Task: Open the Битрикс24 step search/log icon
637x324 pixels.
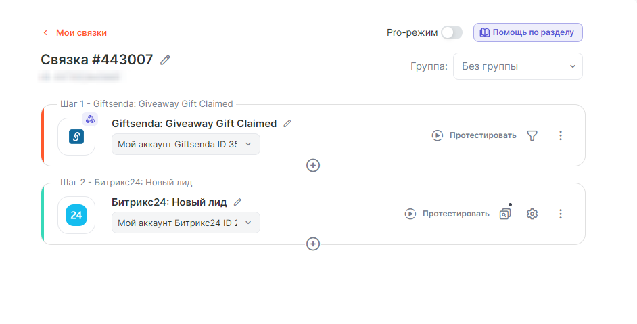Action: click(x=505, y=214)
